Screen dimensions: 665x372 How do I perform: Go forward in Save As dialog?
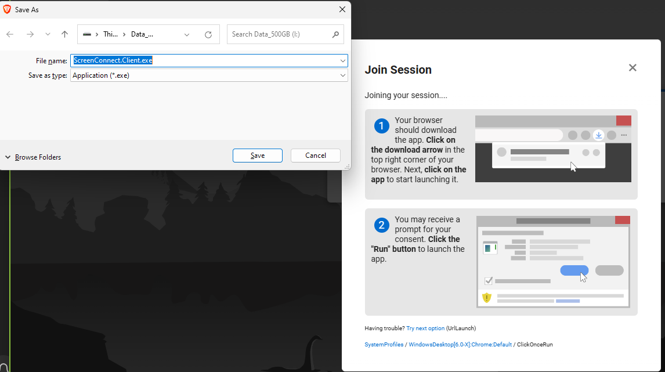coord(30,34)
